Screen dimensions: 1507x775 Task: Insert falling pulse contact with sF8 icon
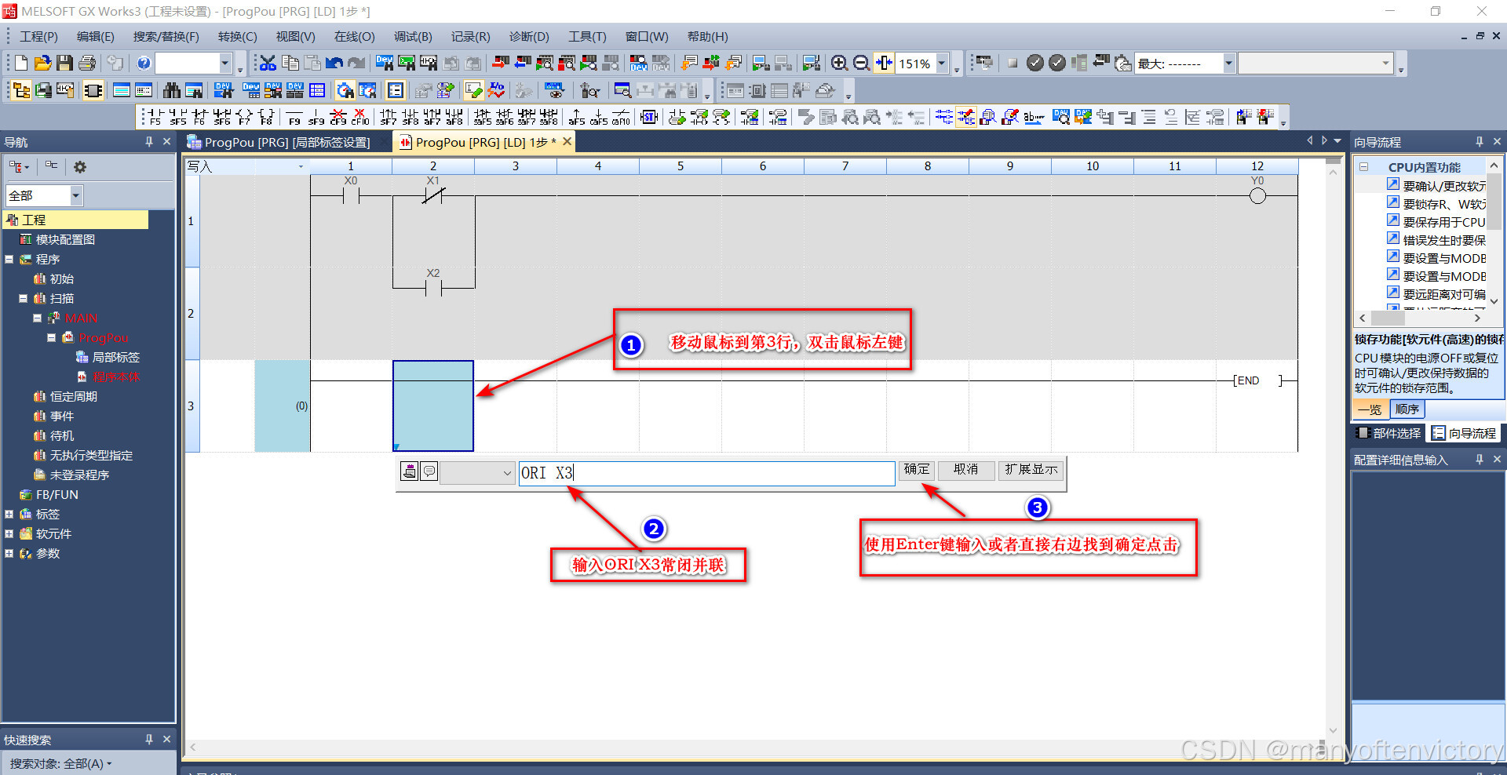point(410,117)
